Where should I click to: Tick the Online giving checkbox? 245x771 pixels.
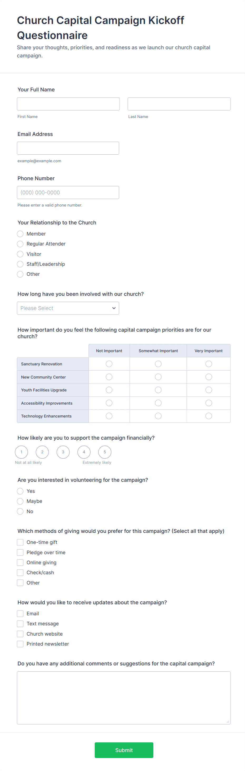coord(20,562)
